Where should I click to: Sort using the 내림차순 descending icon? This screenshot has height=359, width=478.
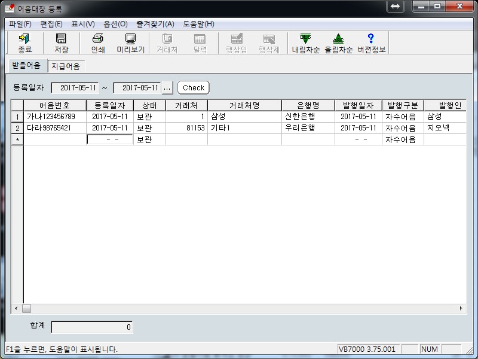305,39
